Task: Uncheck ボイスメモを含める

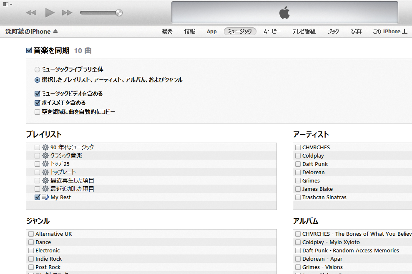Action: pos(37,103)
